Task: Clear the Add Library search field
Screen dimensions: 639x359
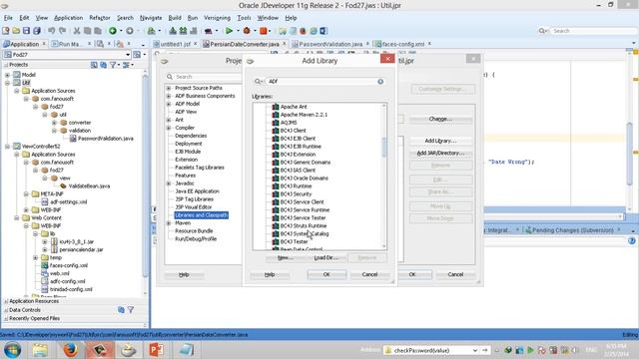Action: pyautogui.click(x=380, y=82)
